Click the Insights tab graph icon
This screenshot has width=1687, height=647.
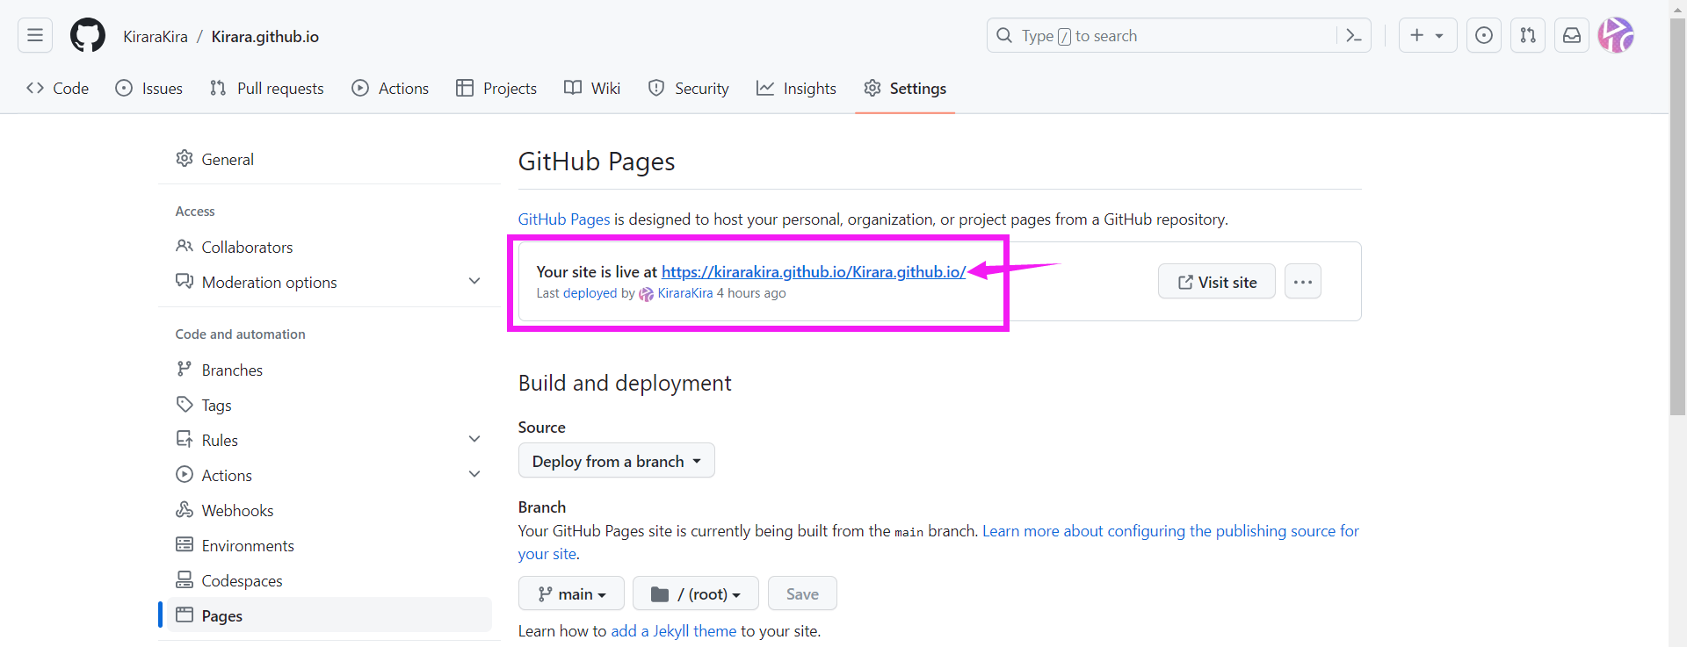(765, 88)
